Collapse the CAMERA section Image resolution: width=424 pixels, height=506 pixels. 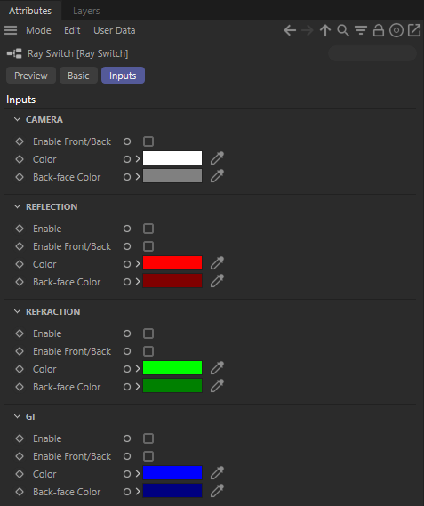point(17,119)
